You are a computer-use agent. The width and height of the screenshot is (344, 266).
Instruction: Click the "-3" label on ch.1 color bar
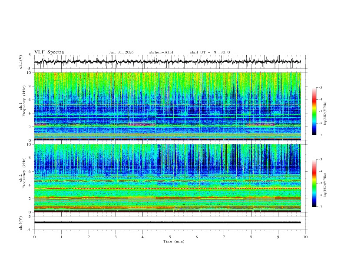[320, 87]
